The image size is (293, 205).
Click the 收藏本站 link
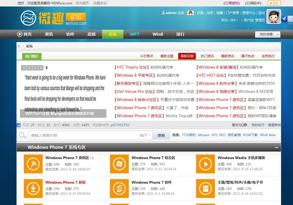click(100, 3)
